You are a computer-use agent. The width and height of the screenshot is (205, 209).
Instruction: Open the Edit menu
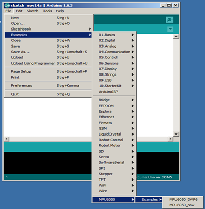point(19,11)
